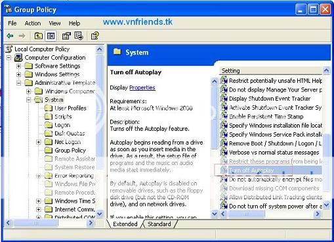Screen dimensions: 334x242
Task: Click policy icon beside Display Shutdown Event Tracker
Action: tap(224, 99)
